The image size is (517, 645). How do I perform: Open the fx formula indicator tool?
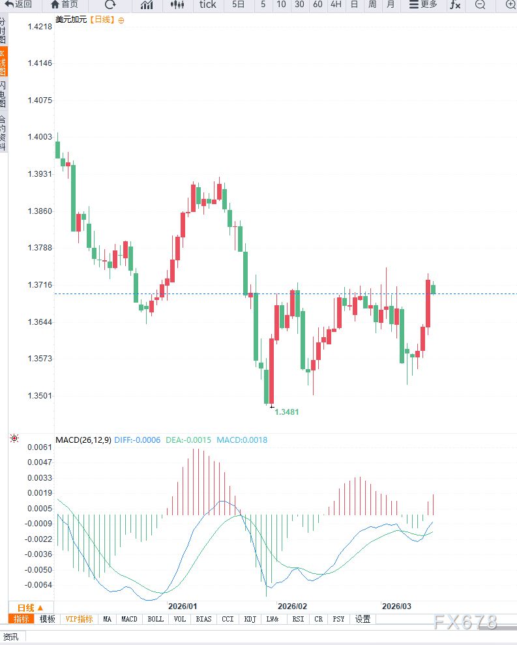455,5
